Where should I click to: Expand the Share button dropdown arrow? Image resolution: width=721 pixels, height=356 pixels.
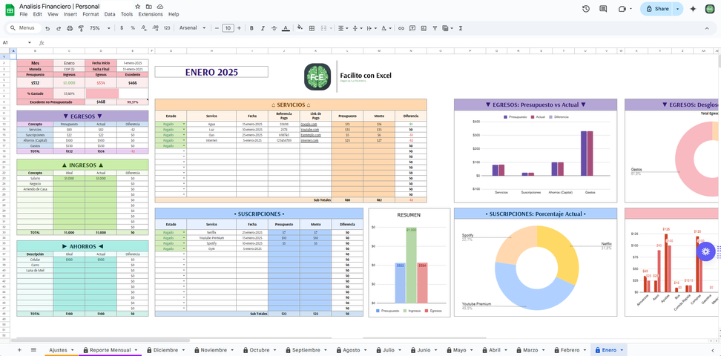point(677,9)
